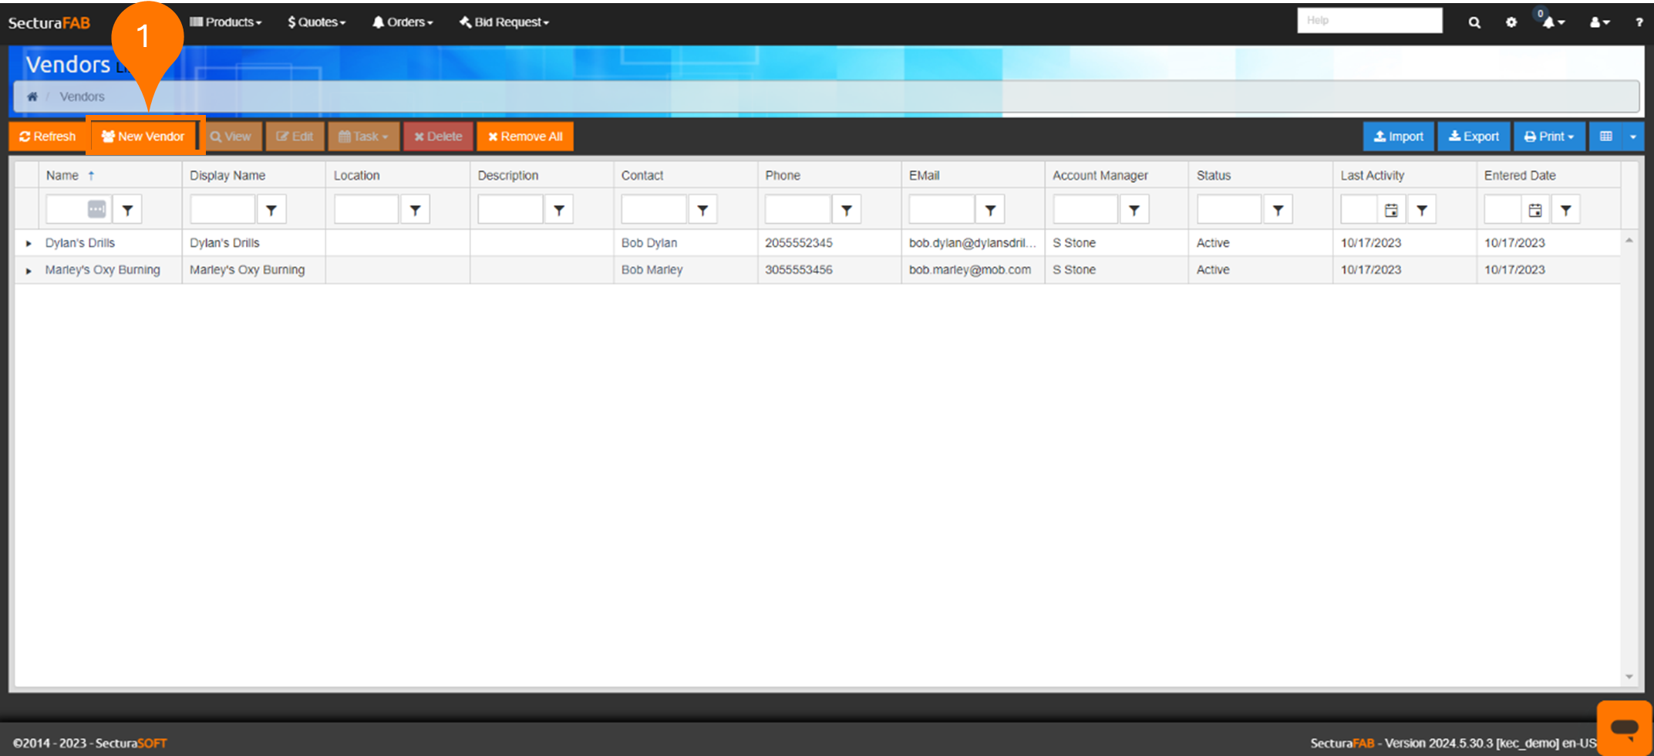1654x756 pixels.
Task: Sort by the Name column header
Action: pos(62,175)
